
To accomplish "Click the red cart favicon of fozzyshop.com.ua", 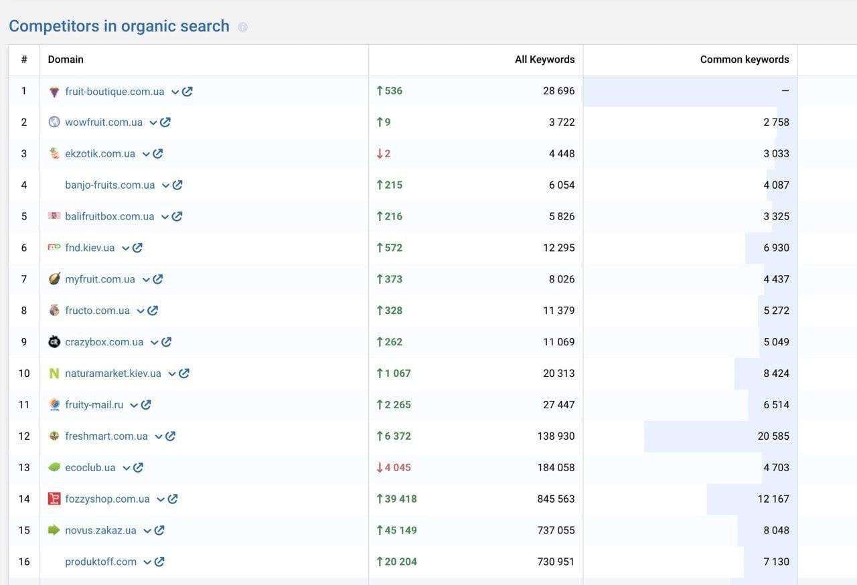I will pos(55,499).
